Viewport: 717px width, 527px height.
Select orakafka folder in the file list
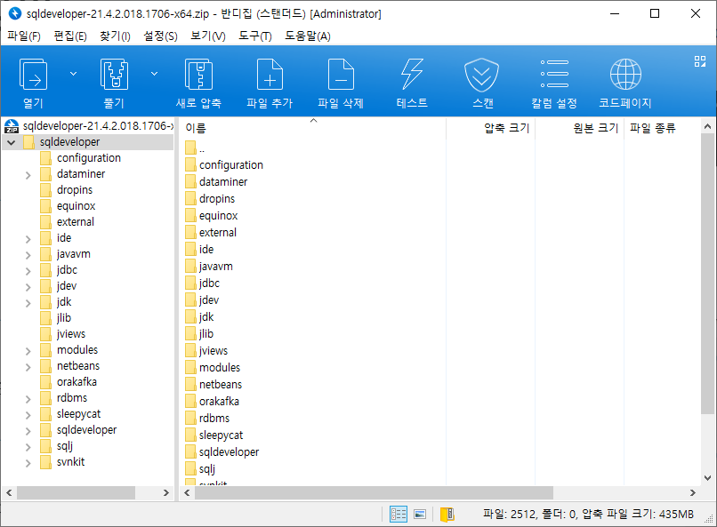[x=213, y=401]
